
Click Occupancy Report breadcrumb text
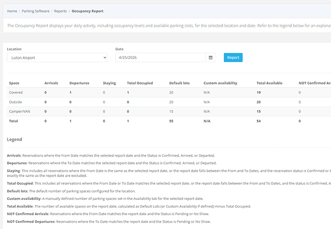88,11
